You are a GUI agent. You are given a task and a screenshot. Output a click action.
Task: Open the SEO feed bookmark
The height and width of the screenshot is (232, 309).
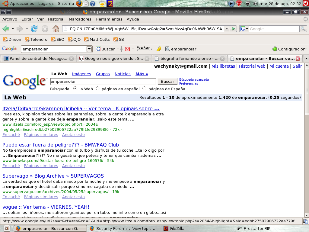coord(58,40)
